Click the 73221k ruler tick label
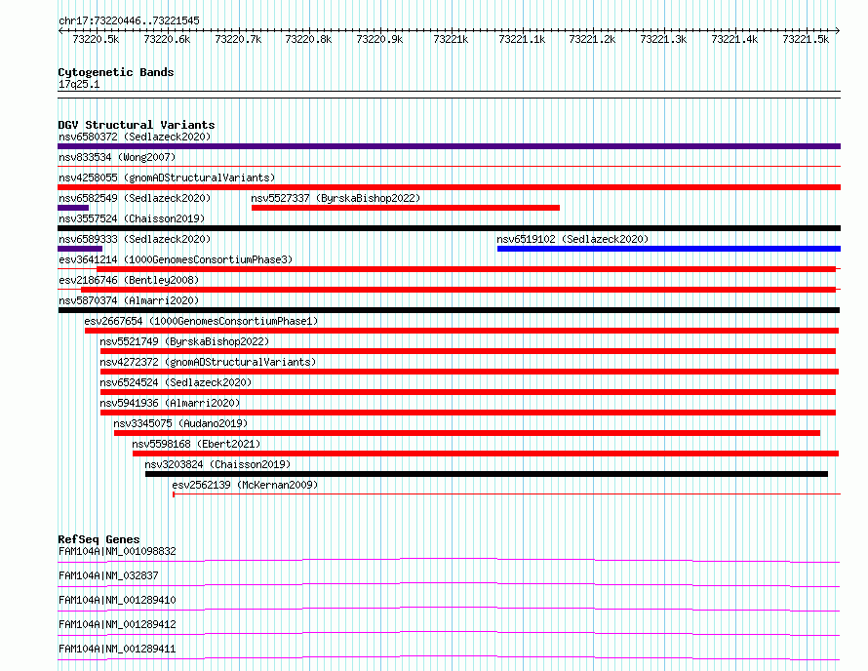The height and width of the screenshot is (671, 868). 451,39
